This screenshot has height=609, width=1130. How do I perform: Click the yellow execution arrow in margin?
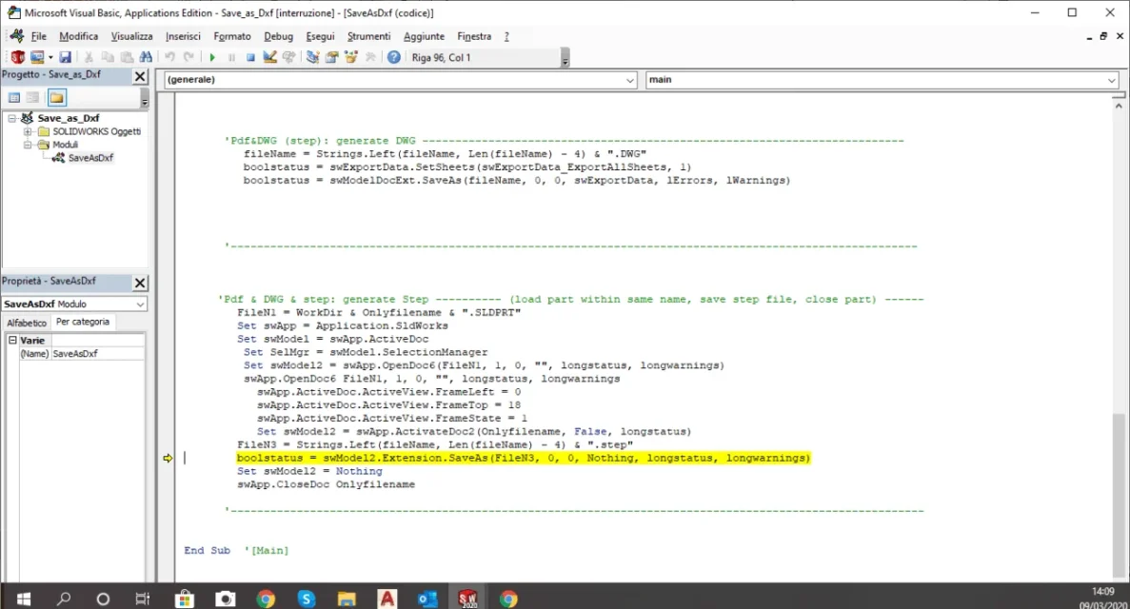pos(168,459)
